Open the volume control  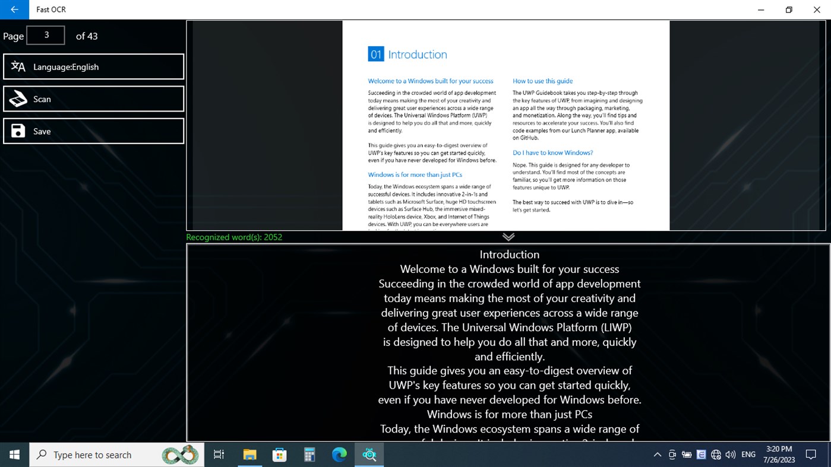[x=731, y=455]
